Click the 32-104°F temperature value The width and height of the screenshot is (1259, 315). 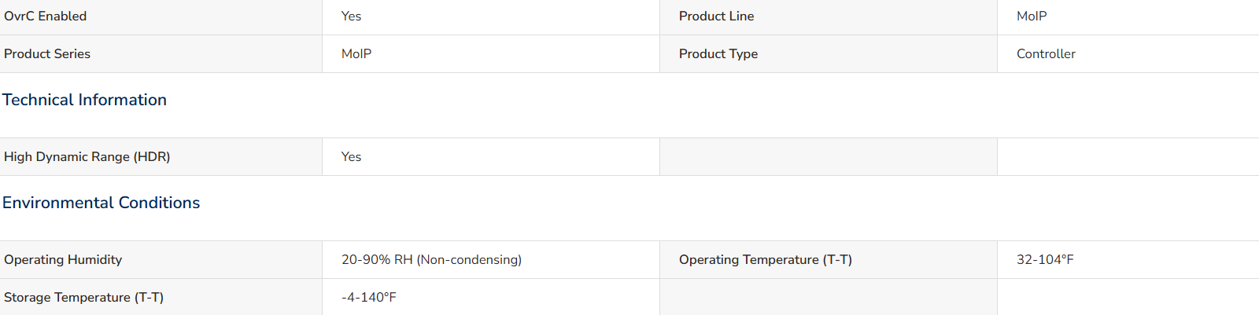coord(1045,260)
